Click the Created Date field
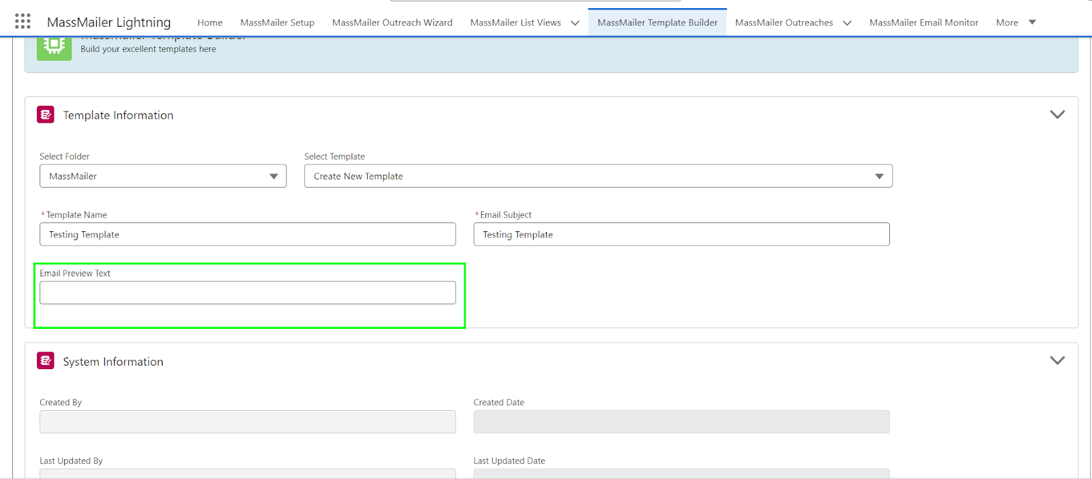 (682, 422)
